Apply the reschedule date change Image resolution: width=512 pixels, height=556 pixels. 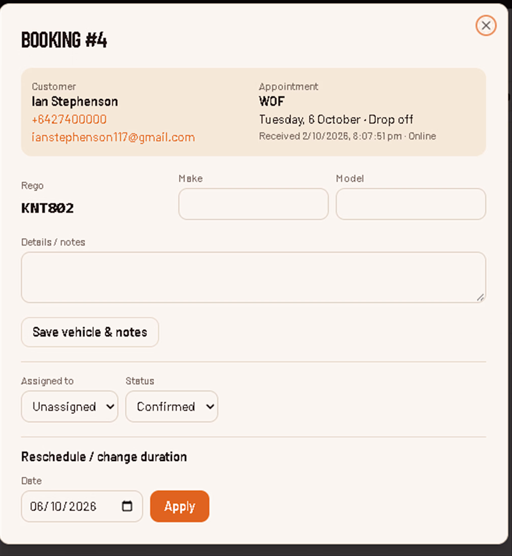[x=179, y=506]
